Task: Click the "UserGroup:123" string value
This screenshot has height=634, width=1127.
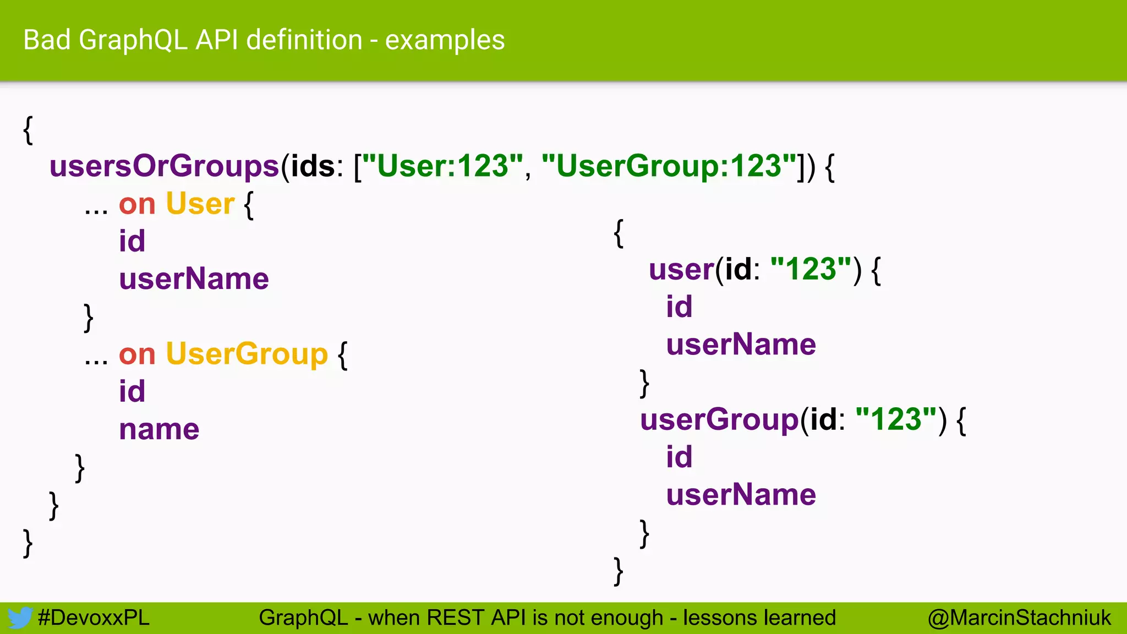Action: (669, 166)
